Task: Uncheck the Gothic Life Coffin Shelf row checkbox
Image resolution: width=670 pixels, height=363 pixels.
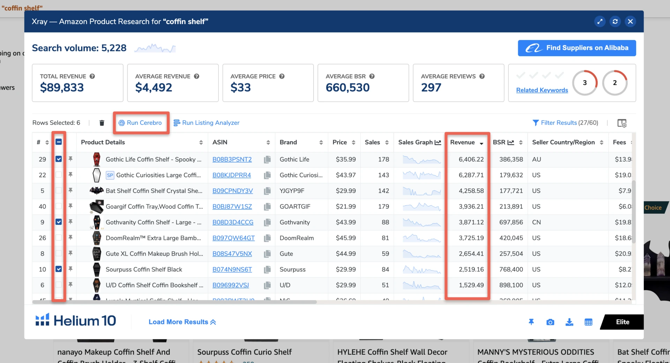Action: tap(59, 159)
